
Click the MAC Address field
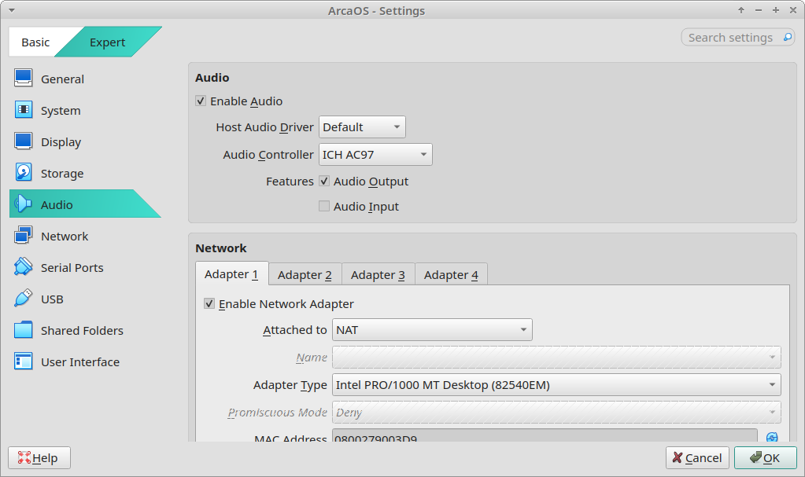[545, 435]
